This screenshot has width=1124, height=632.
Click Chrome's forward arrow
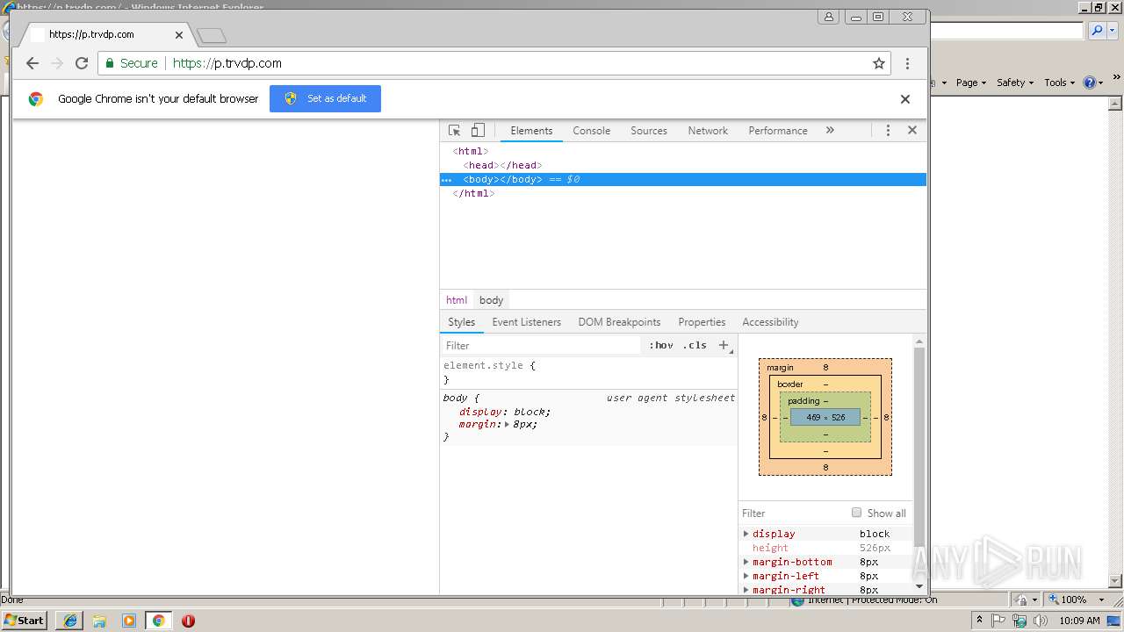pyautogui.click(x=57, y=63)
